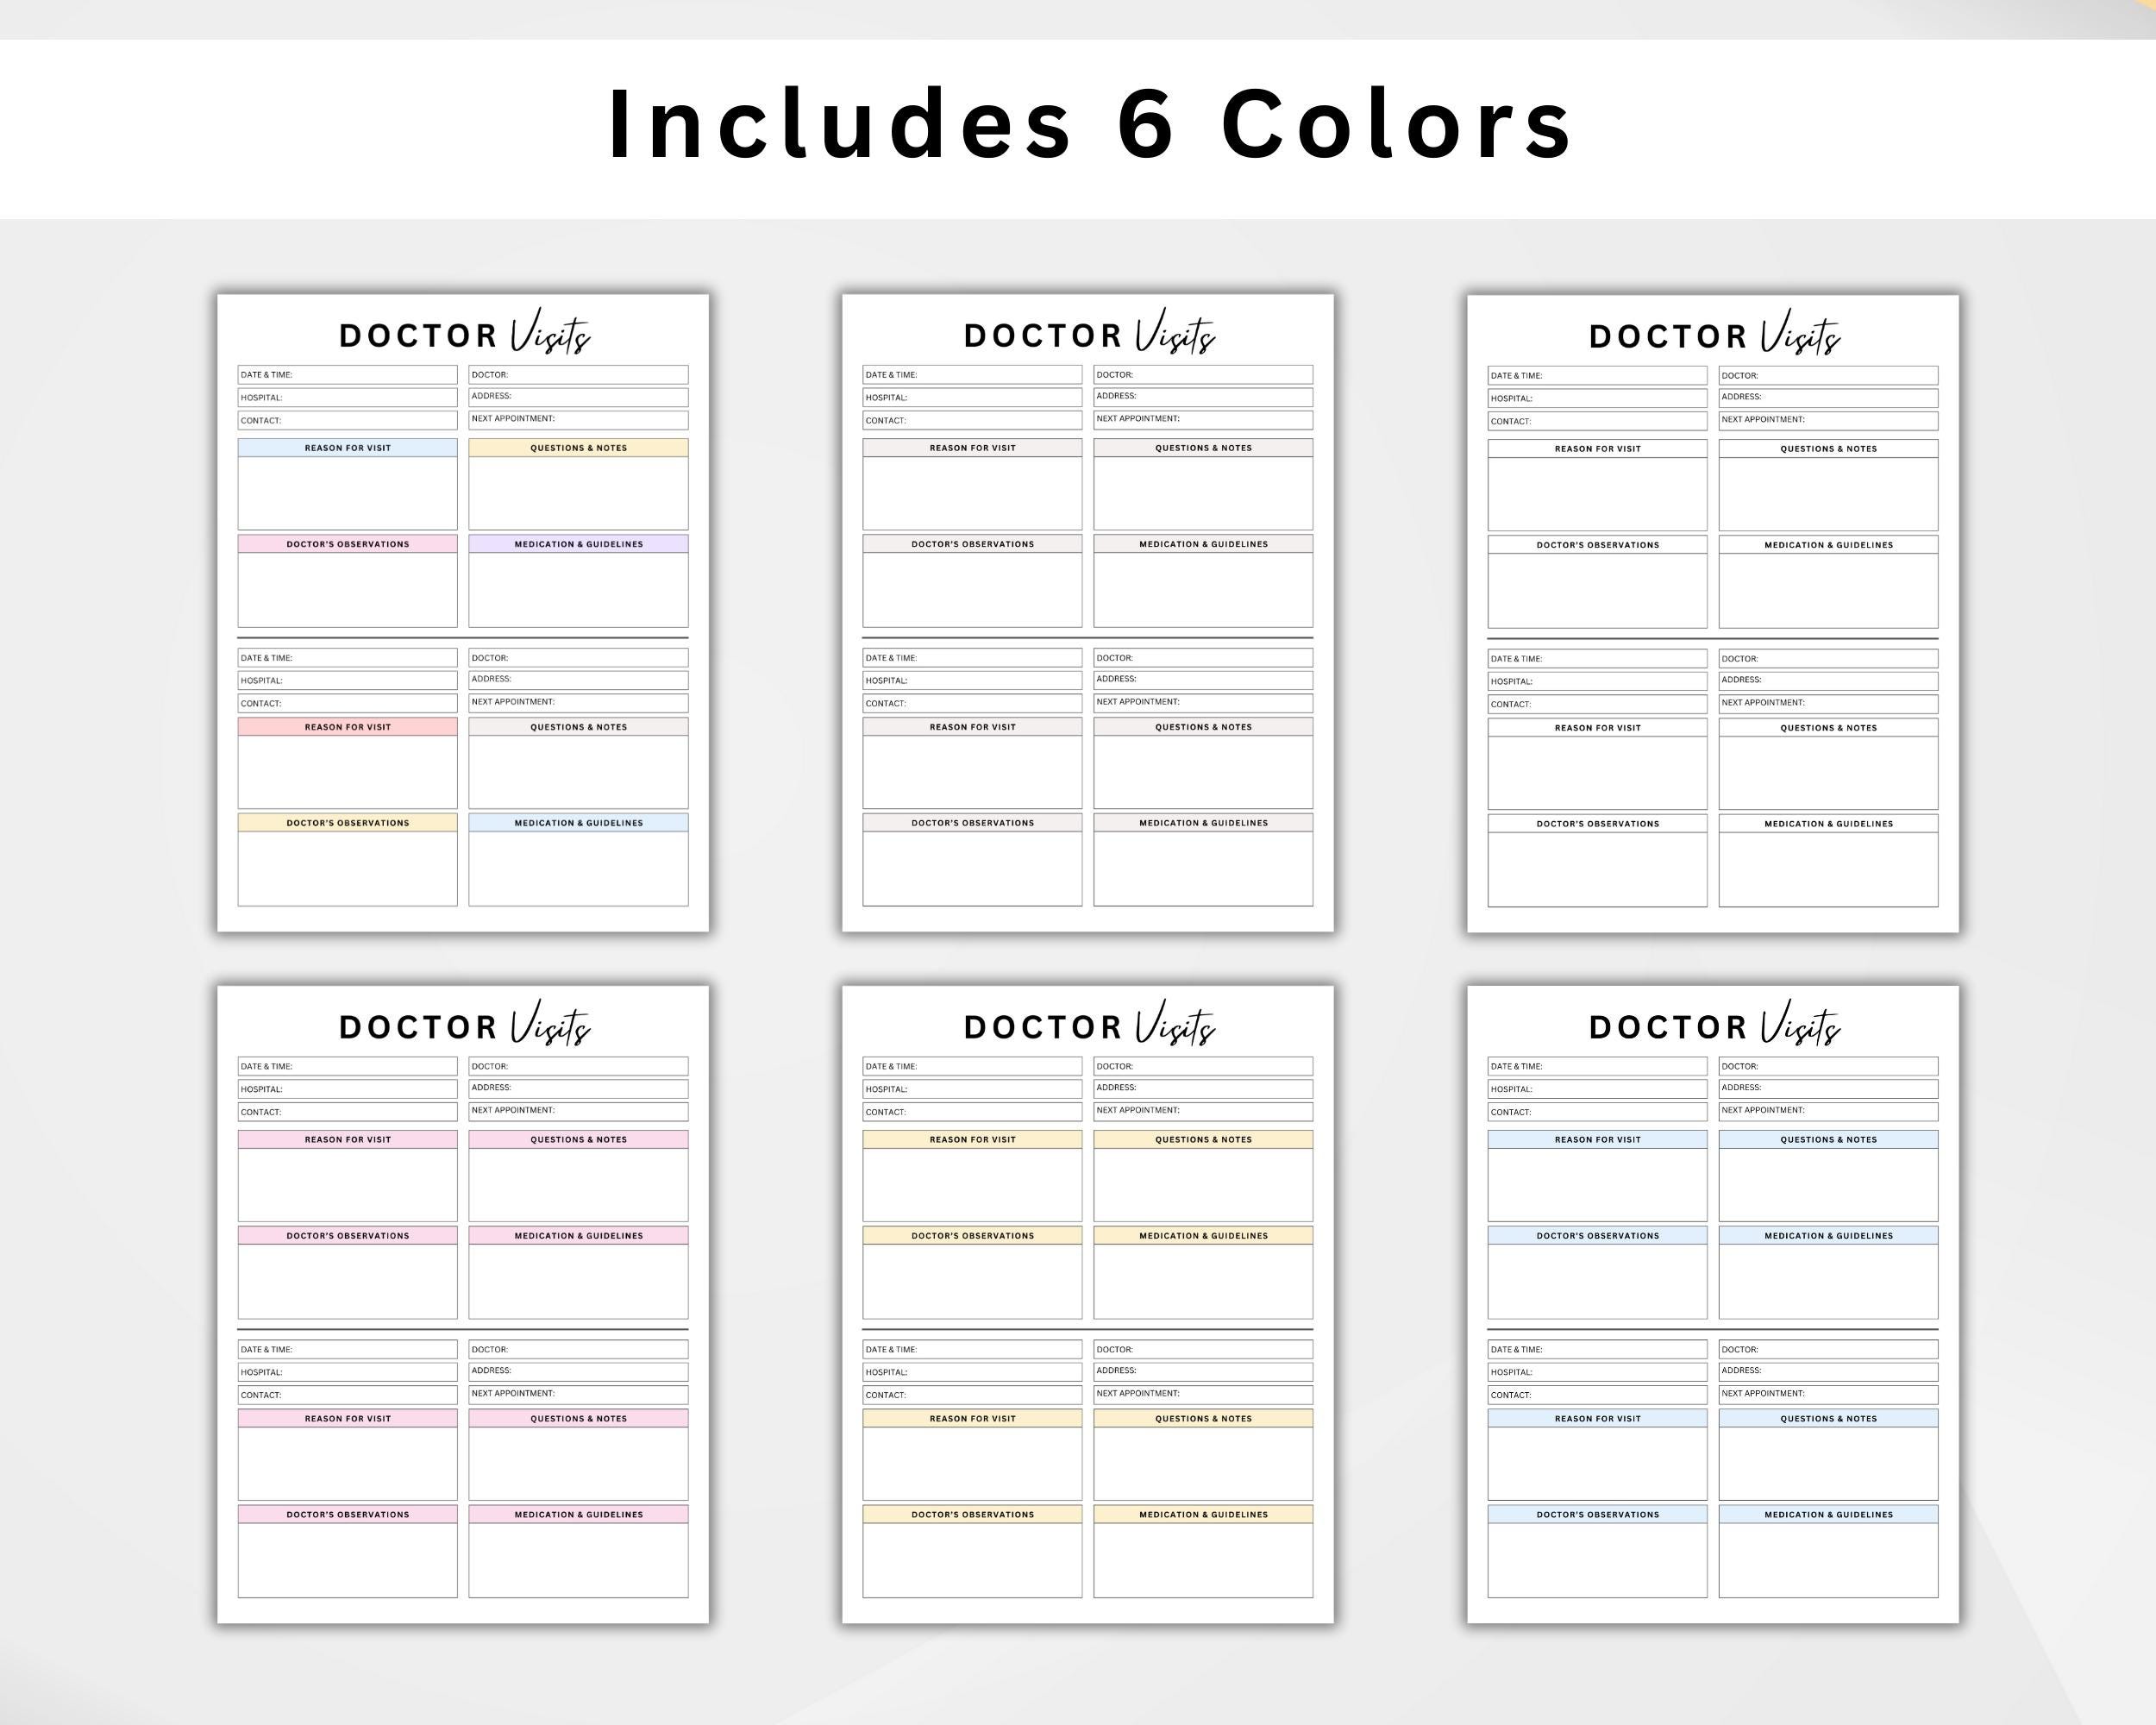Click the pink DOCTOR'S OBSERVATIONS header
2156x1725 pixels.
coord(347,544)
